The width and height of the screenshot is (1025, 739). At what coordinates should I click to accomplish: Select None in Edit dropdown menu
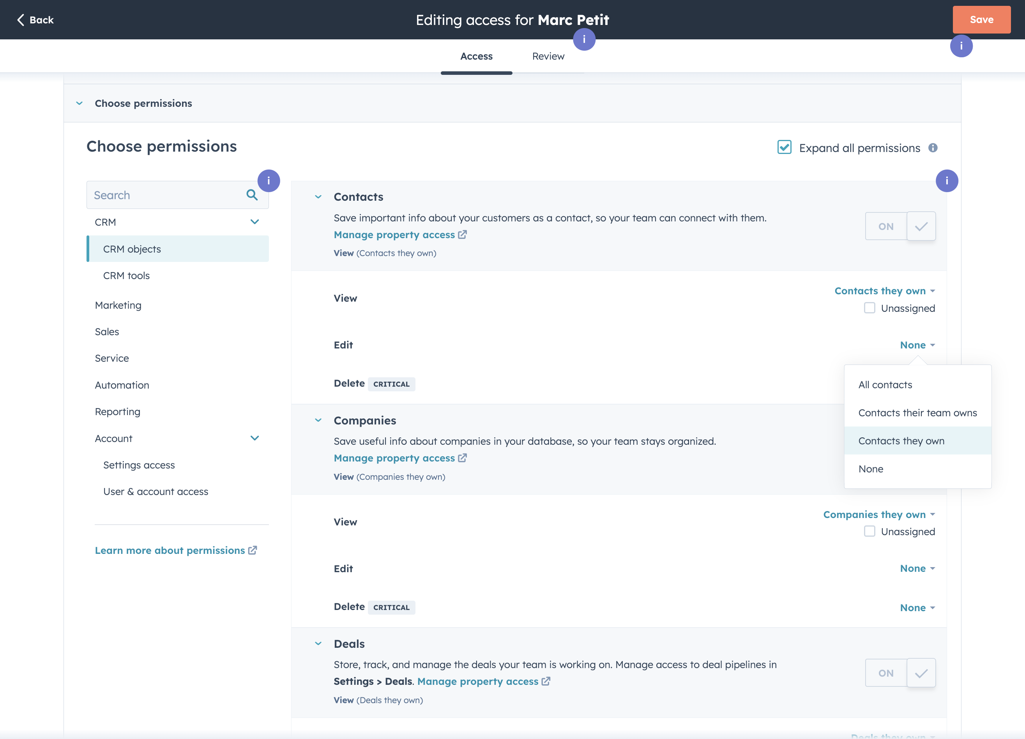[x=917, y=469]
